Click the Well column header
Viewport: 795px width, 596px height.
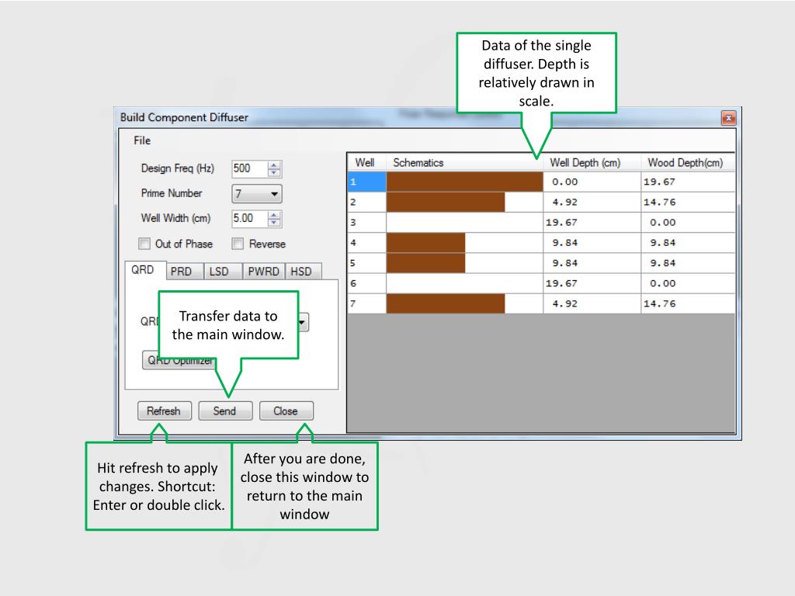click(x=366, y=163)
